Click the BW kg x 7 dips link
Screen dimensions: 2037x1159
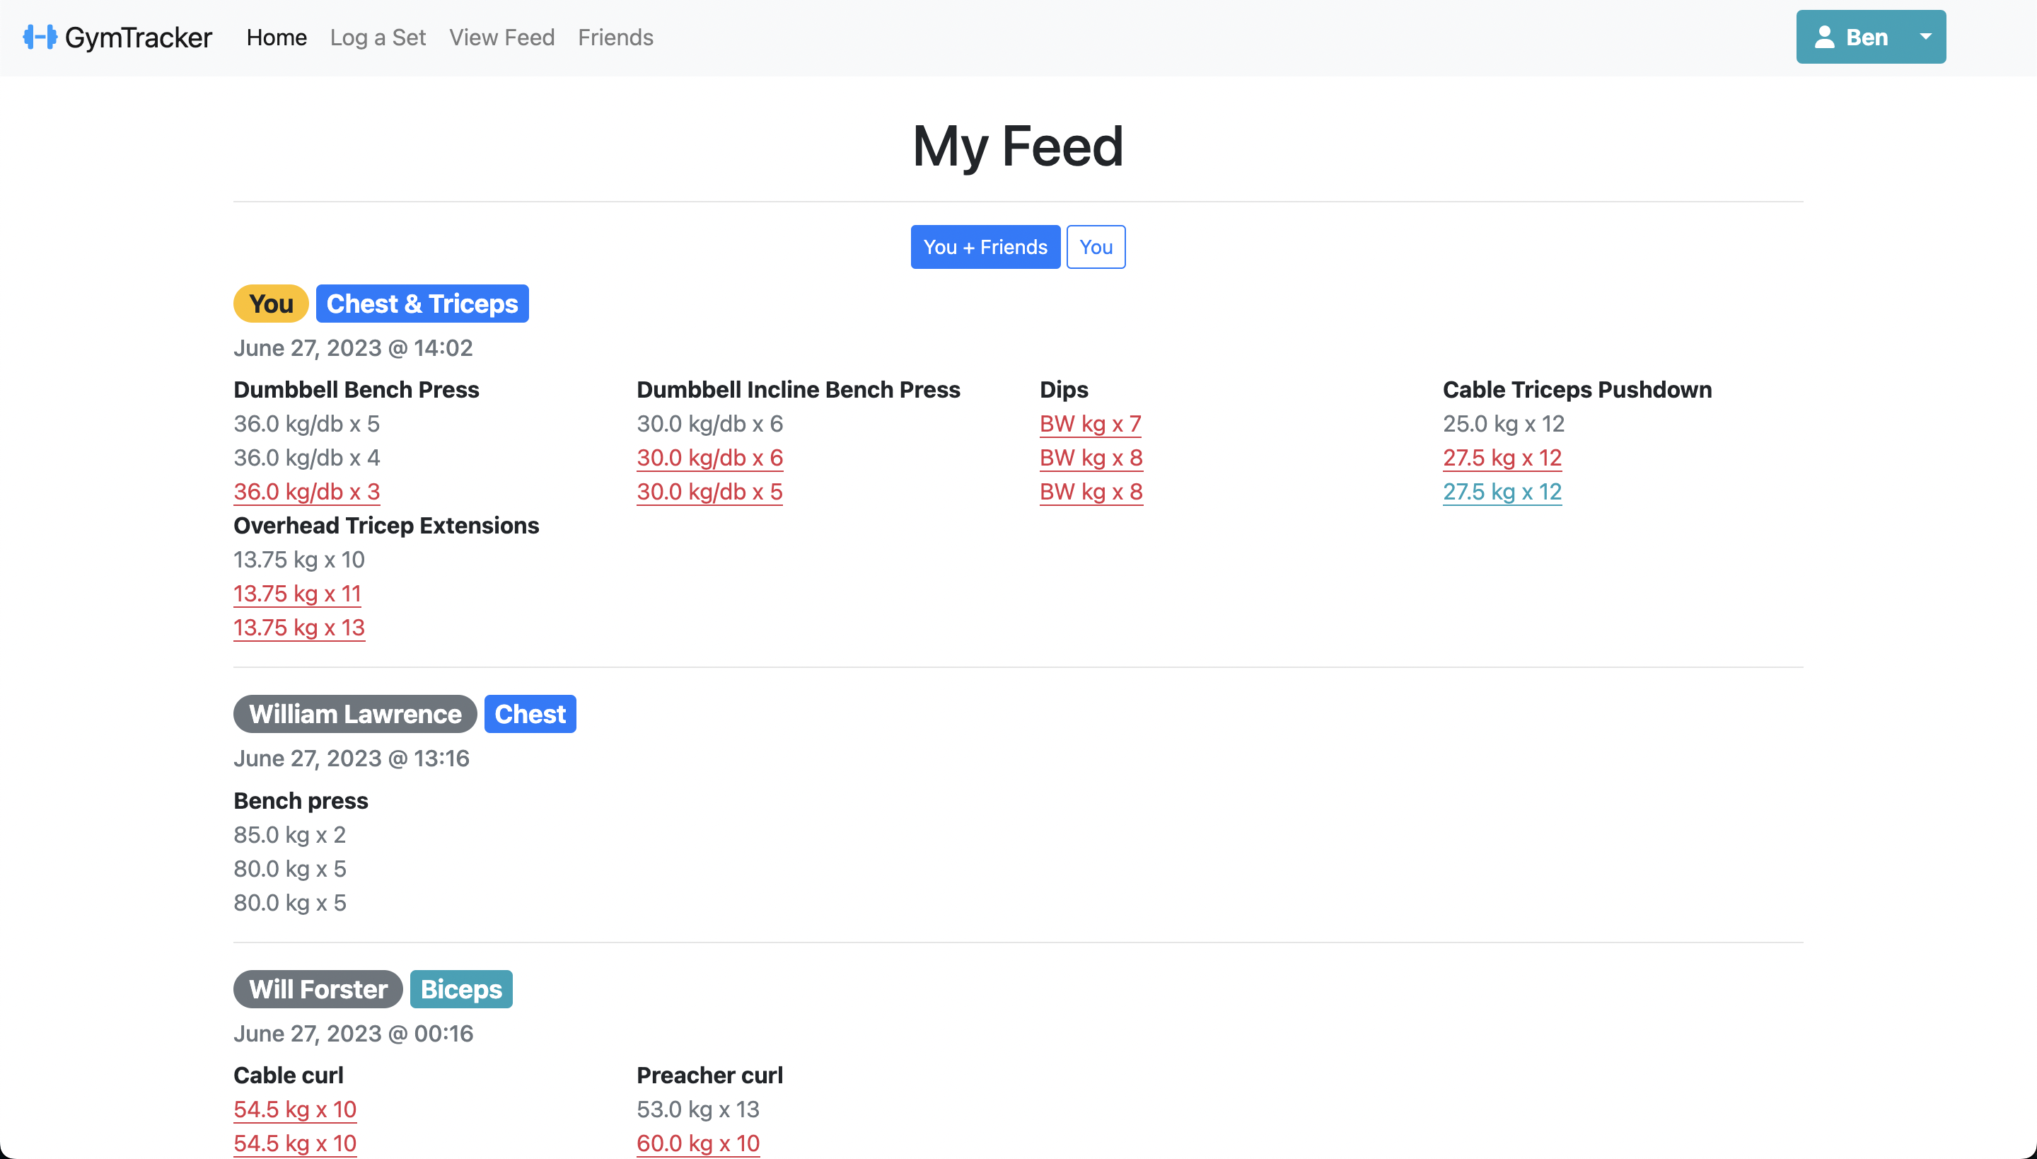[x=1090, y=423]
